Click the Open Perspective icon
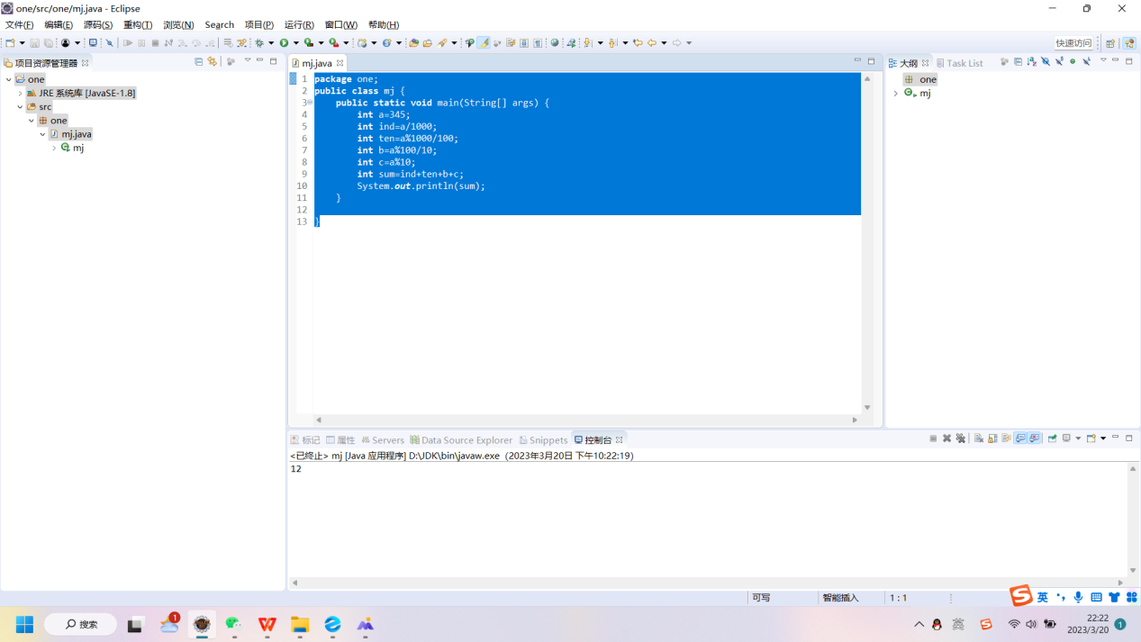The width and height of the screenshot is (1141, 642). (1110, 42)
